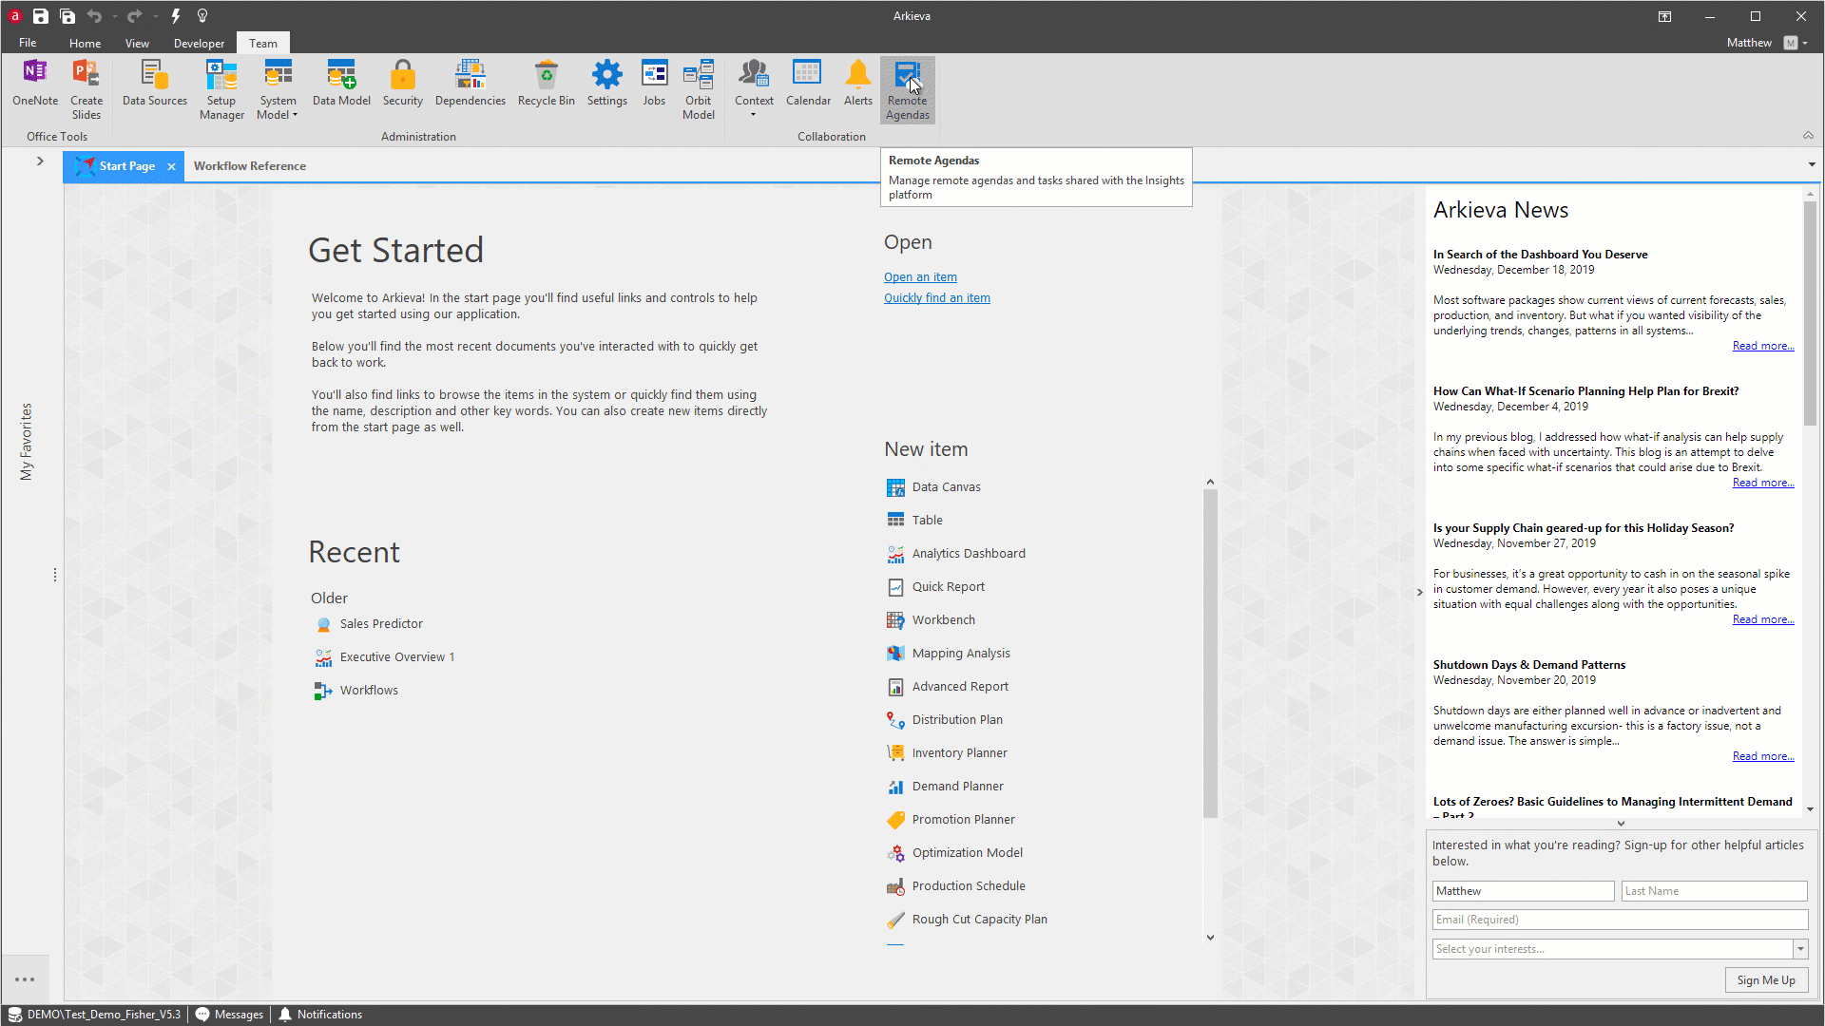Create a new Distribution Plan
Screen dimensions: 1825x1026
(x=944, y=720)
